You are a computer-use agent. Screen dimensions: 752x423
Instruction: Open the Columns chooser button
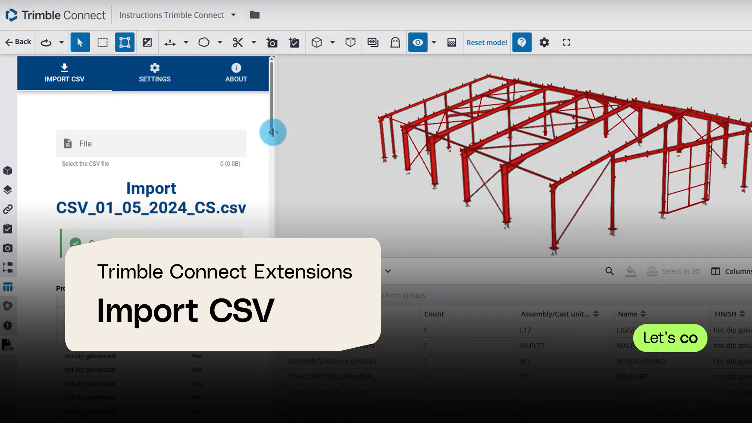tap(732, 271)
